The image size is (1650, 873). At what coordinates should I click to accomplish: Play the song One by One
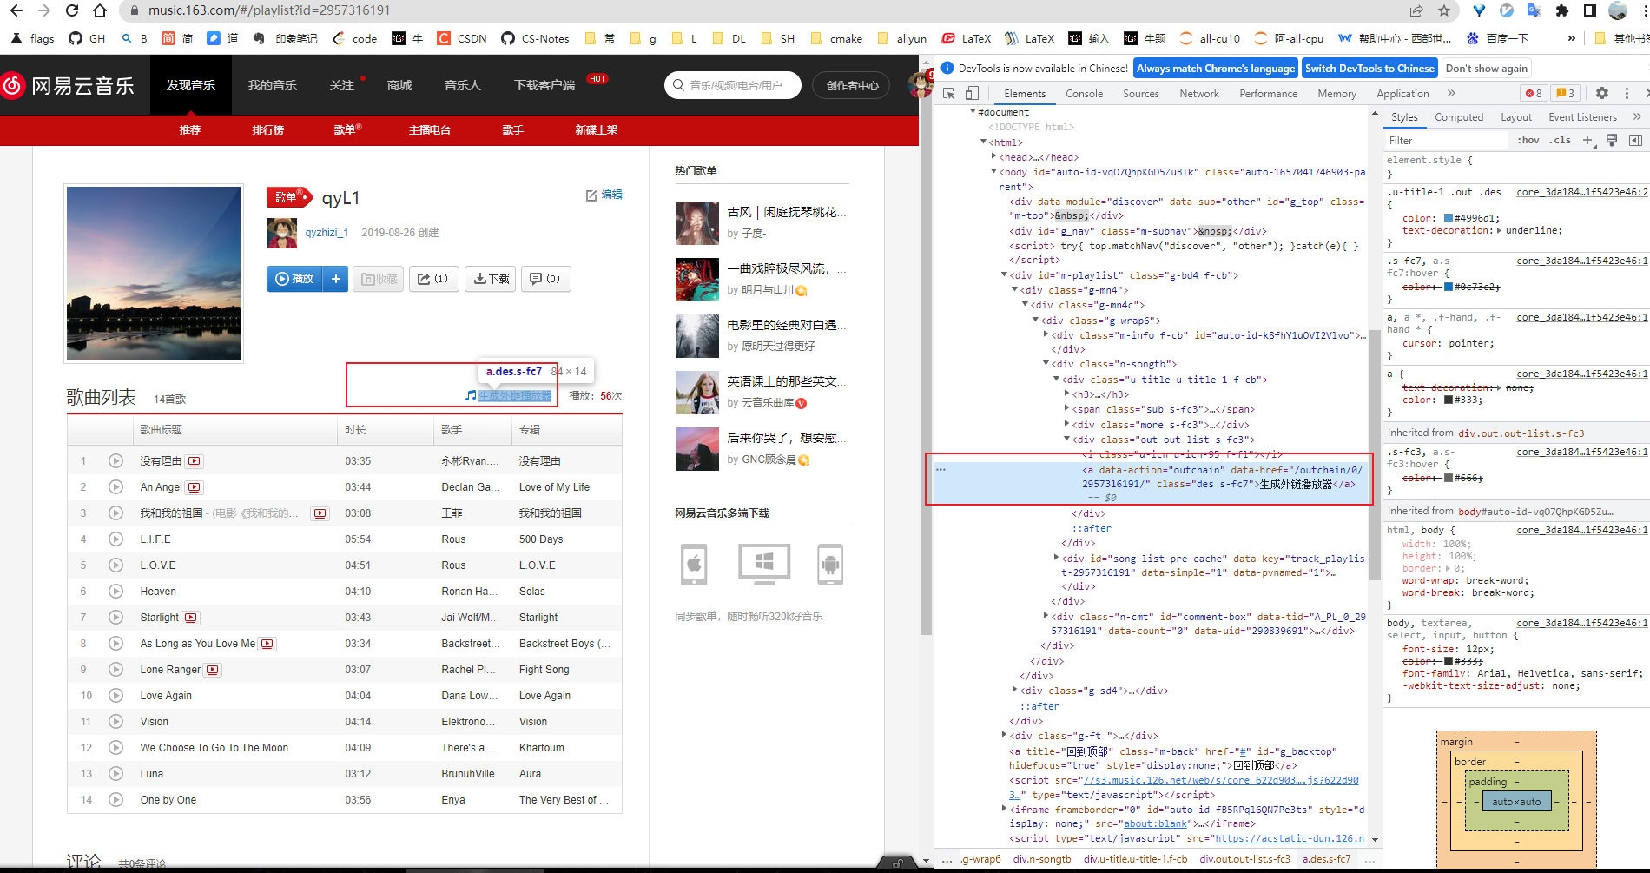click(115, 799)
